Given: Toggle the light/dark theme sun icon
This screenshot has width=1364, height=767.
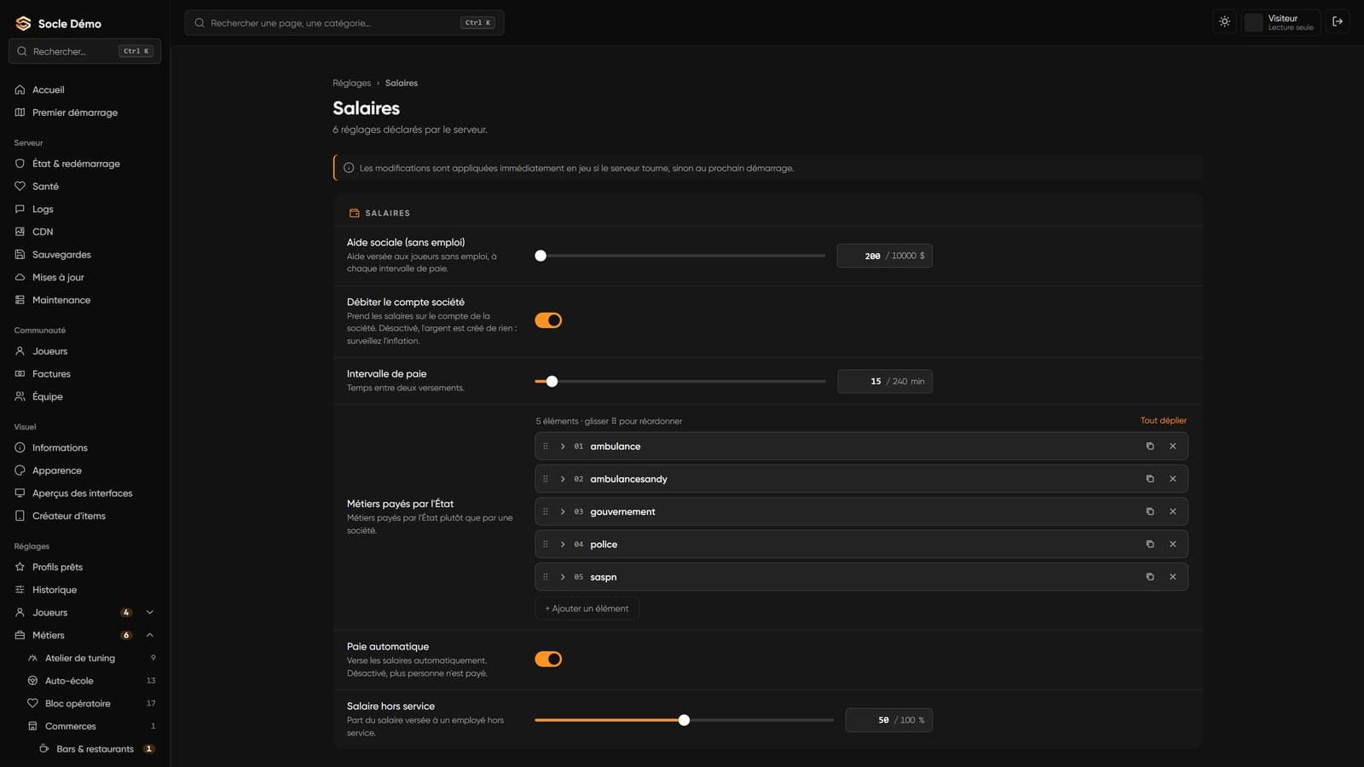Looking at the screenshot, I should pos(1224,22).
